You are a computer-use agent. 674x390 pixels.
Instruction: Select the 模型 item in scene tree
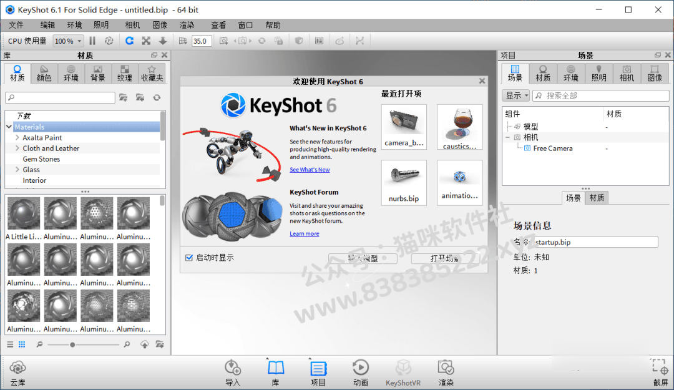coord(530,127)
